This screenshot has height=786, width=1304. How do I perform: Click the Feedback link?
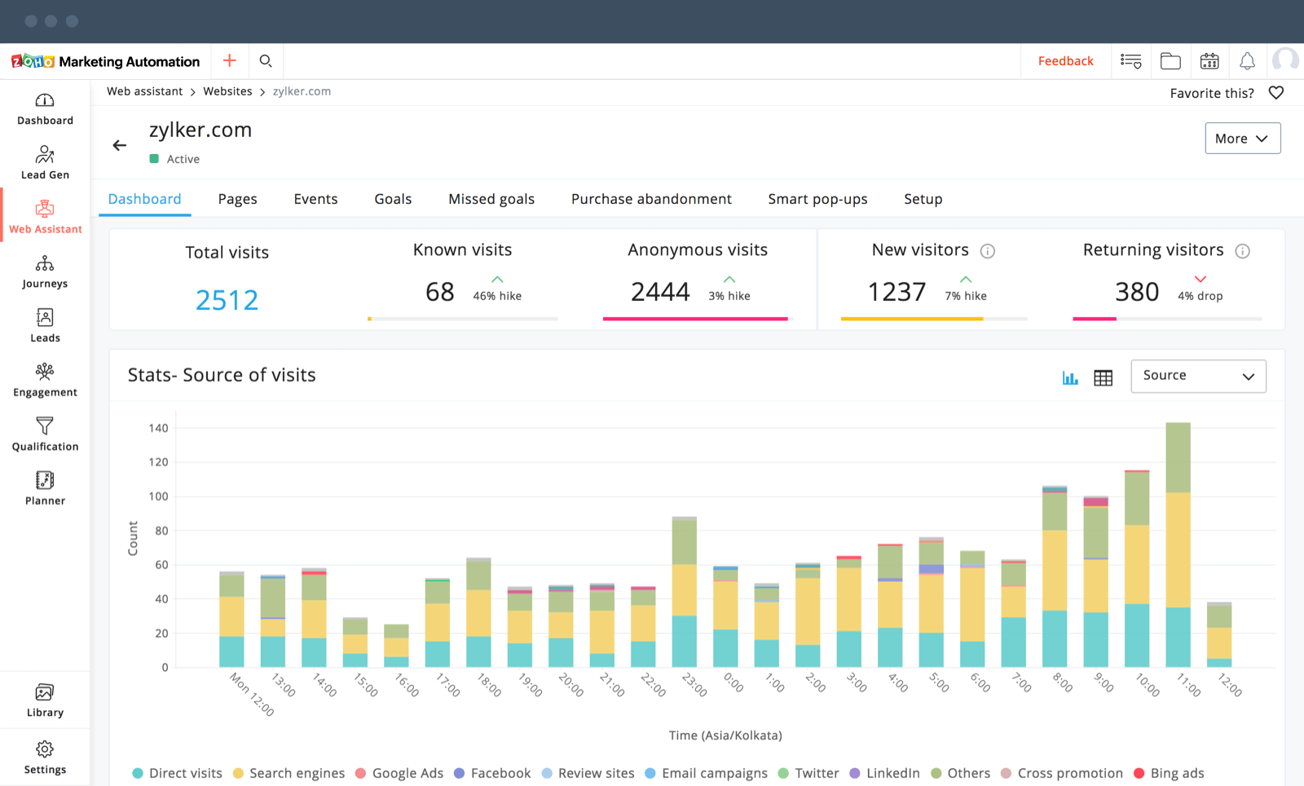[x=1065, y=60]
